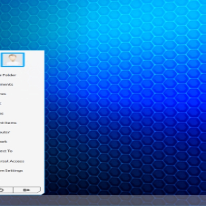The image size is (206, 206).
Task: Select the Pictures menu entry
Action: tap(3, 94)
